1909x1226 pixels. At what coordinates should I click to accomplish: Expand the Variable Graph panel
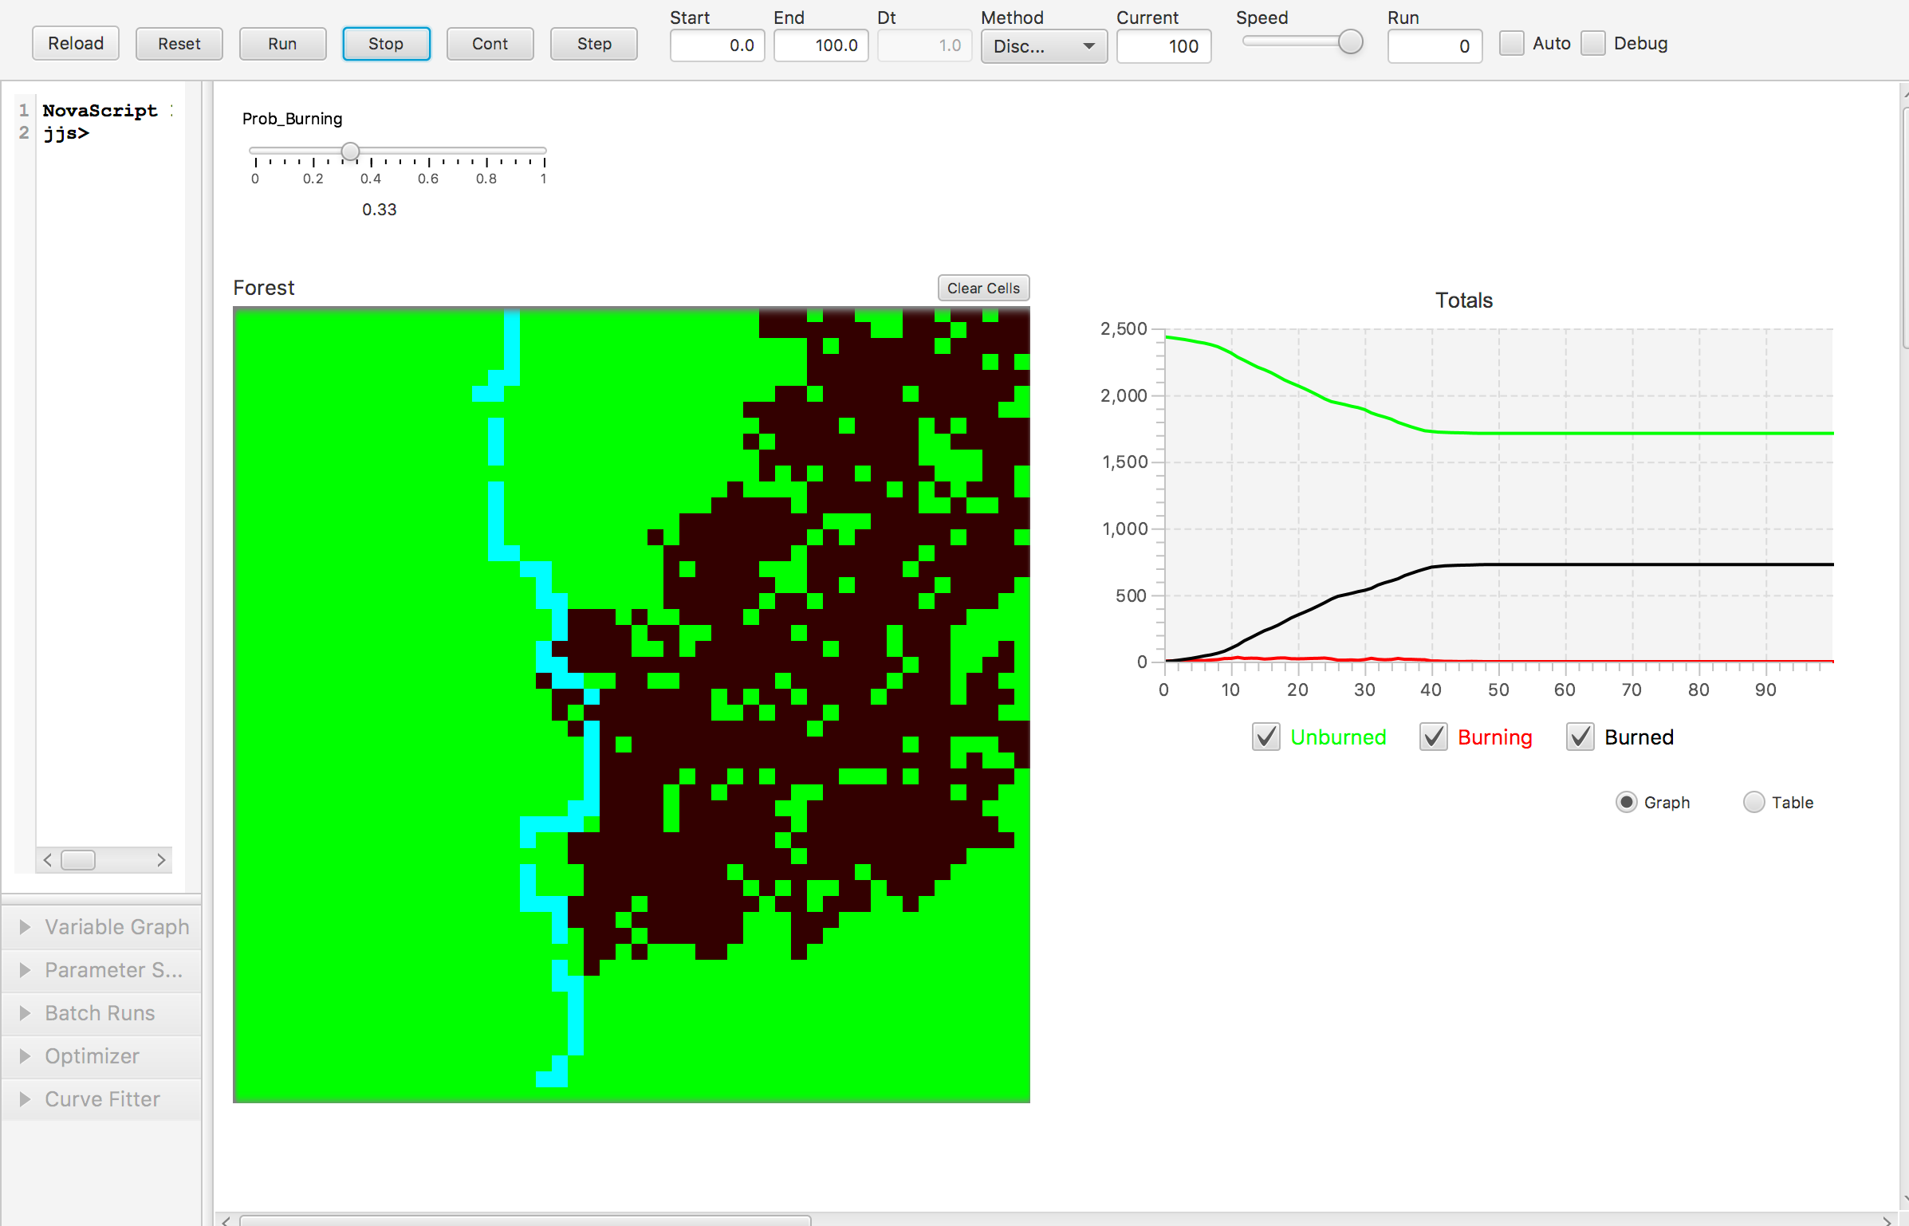tap(102, 926)
